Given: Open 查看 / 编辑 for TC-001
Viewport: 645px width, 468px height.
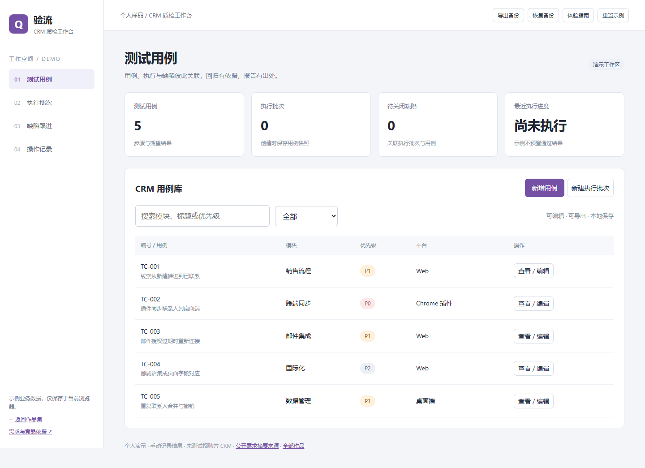Looking at the screenshot, I should pos(533,271).
